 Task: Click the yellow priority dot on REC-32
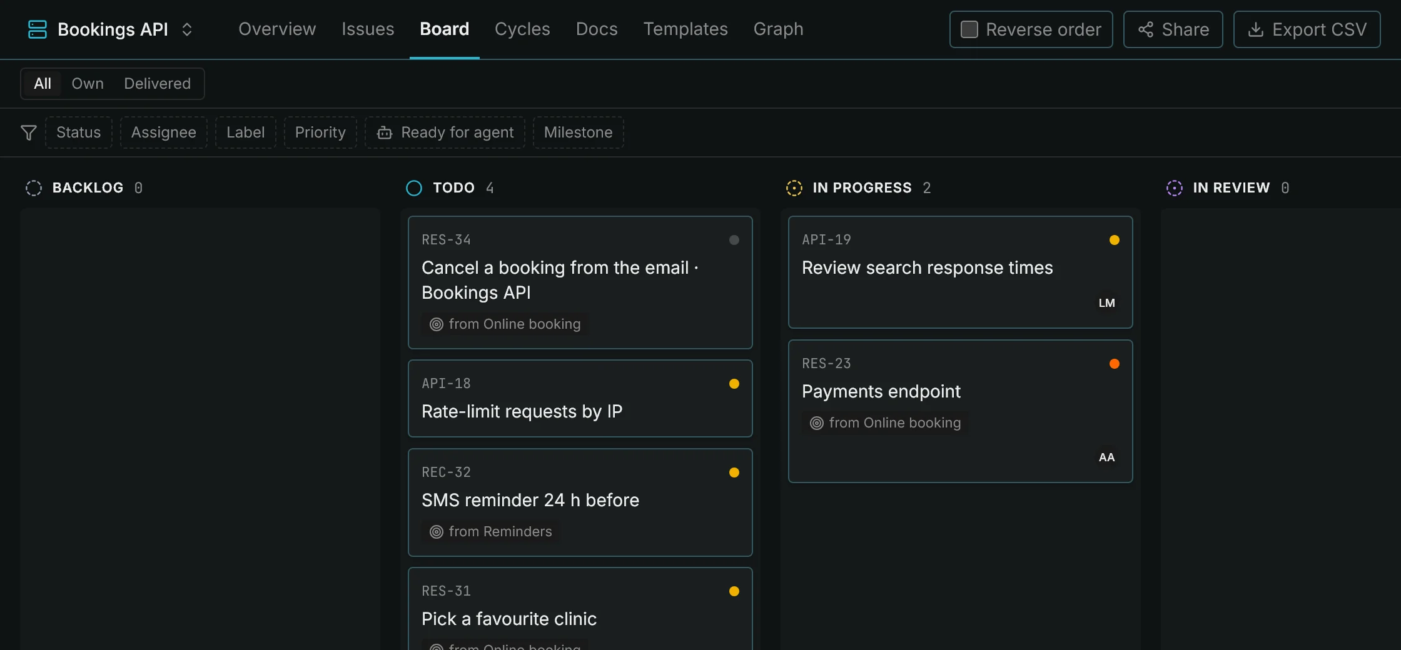click(x=734, y=472)
